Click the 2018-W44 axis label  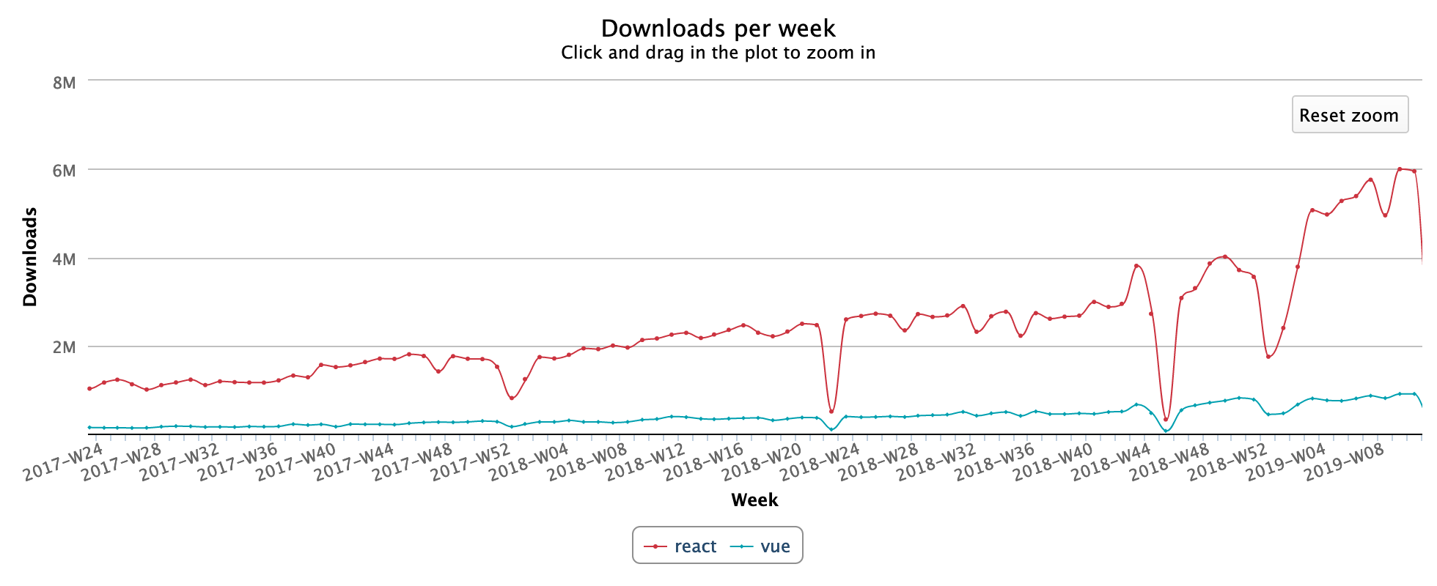1111,462
